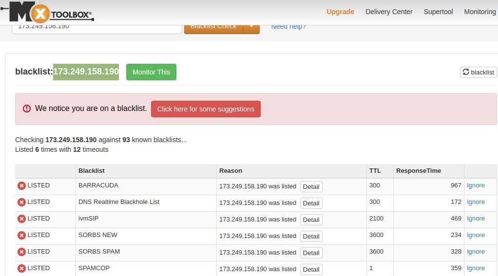Open Detail for the SORBS SPAM listing
Image resolution: width=498 pixels, height=276 pixels.
[x=311, y=253]
